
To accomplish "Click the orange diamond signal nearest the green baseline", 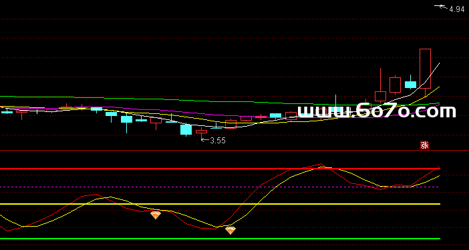I will tap(230, 230).
